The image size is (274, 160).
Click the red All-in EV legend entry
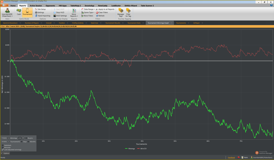(x=142, y=149)
